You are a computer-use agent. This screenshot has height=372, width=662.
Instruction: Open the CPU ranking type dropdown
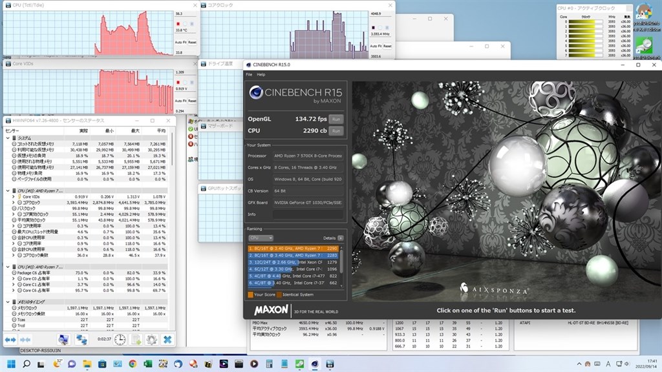(261, 238)
